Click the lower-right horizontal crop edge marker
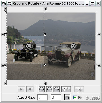 (98, 65)
